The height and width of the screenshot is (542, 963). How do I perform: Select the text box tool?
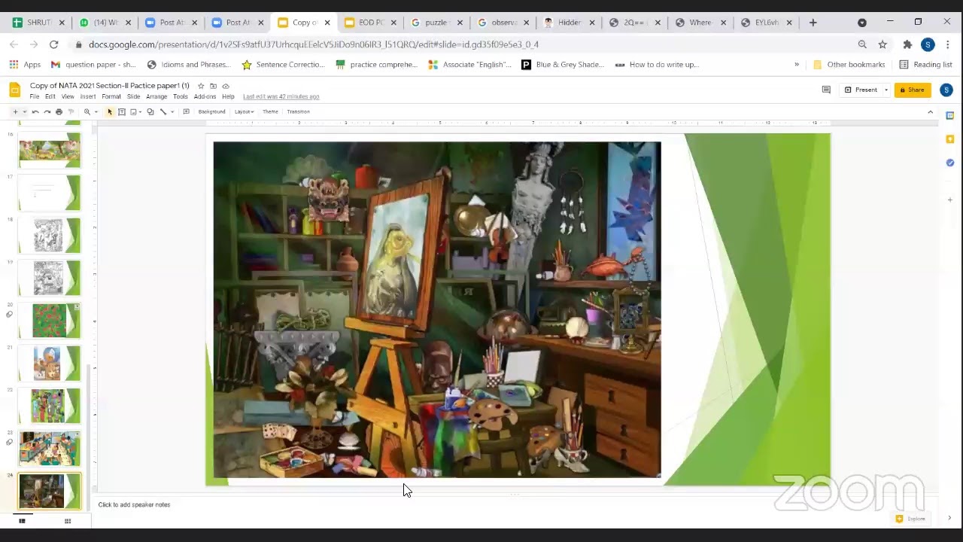tap(122, 112)
